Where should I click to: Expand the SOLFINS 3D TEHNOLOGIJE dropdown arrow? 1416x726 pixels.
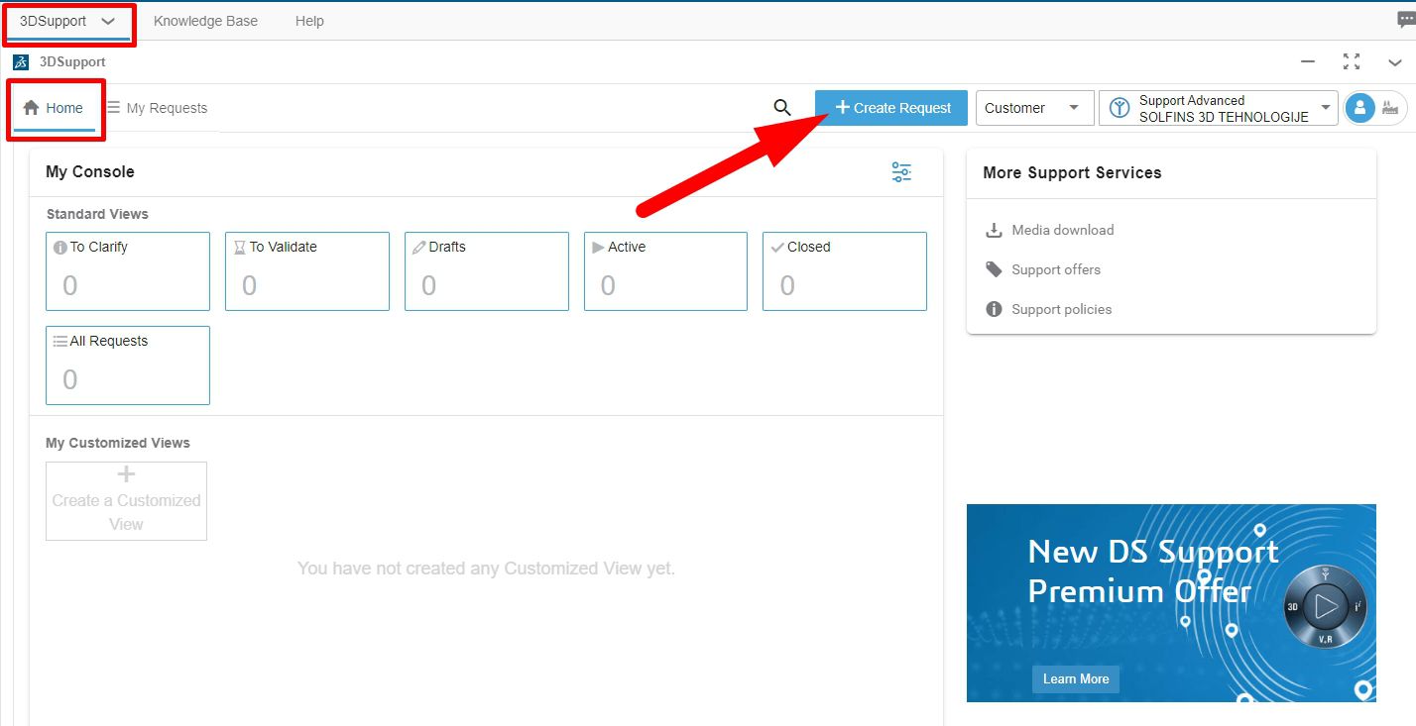coord(1326,107)
